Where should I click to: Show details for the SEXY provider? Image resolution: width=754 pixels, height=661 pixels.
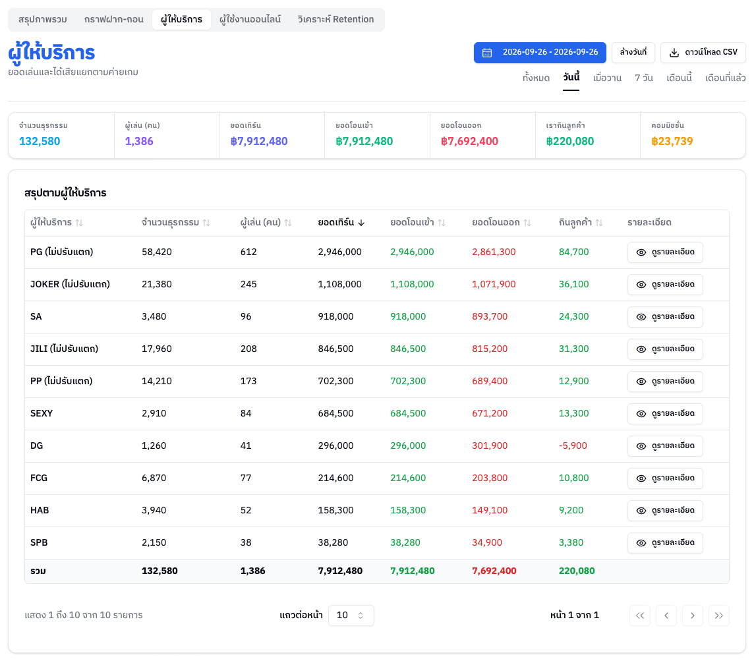(x=665, y=413)
